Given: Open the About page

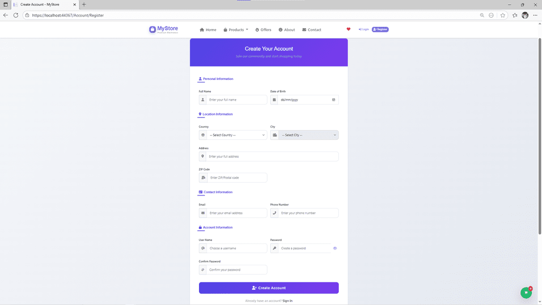Looking at the screenshot, I should (287, 30).
